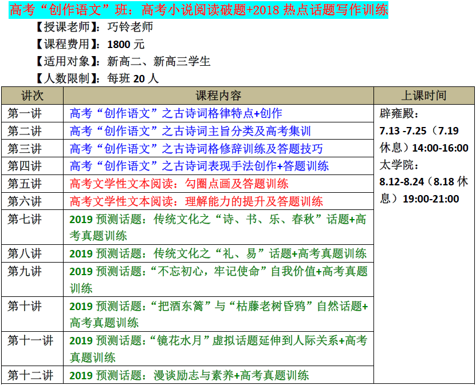Click the 讲次 column header
Viewport: 476px width, 385px height.
(x=32, y=96)
